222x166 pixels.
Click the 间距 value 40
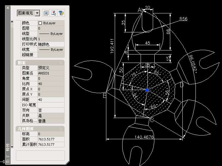tap(51, 100)
